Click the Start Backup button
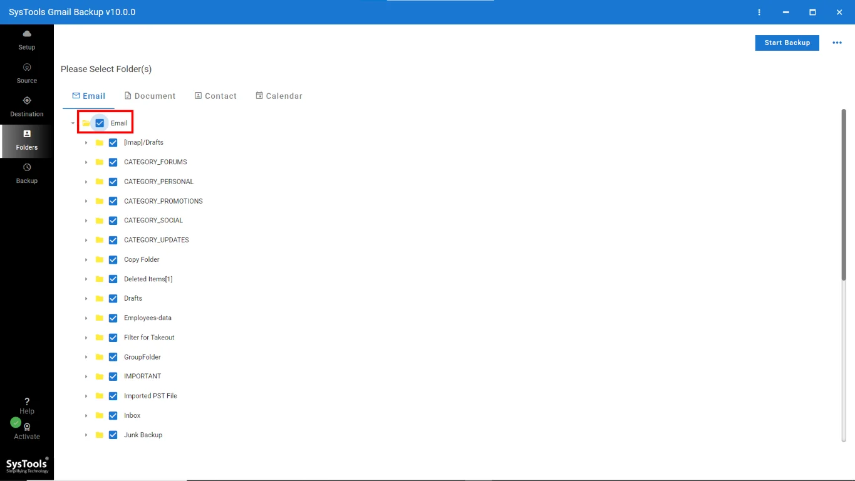Image resolution: width=855 pixels, height=481 pixels. coord(787,43)
